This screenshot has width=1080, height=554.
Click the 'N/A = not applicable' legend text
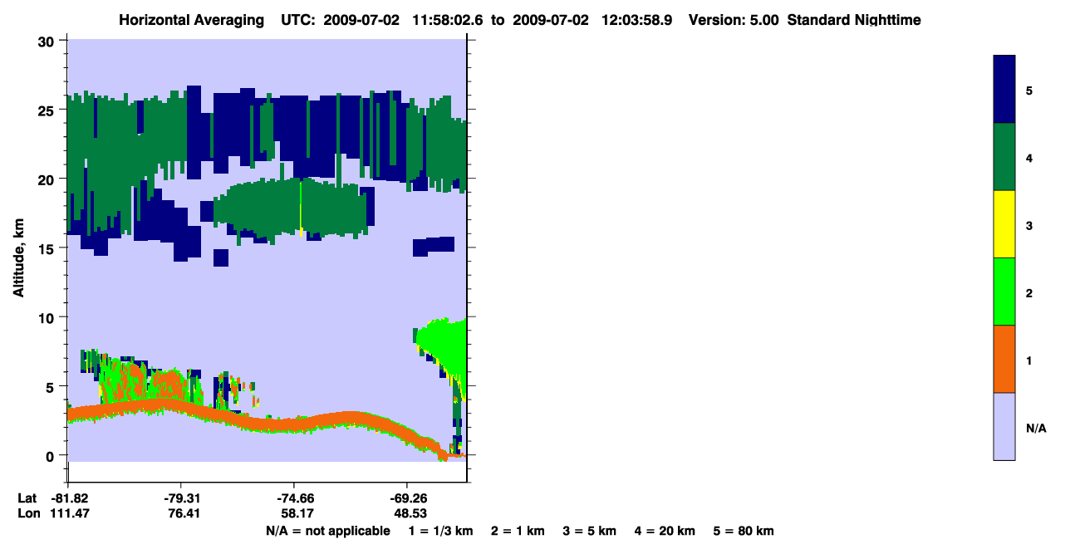click(327, 531)
